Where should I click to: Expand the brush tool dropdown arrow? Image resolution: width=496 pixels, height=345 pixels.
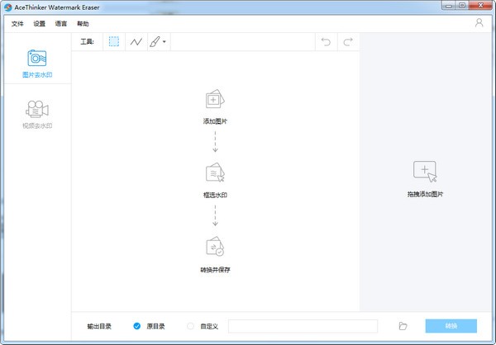[165, 42]
